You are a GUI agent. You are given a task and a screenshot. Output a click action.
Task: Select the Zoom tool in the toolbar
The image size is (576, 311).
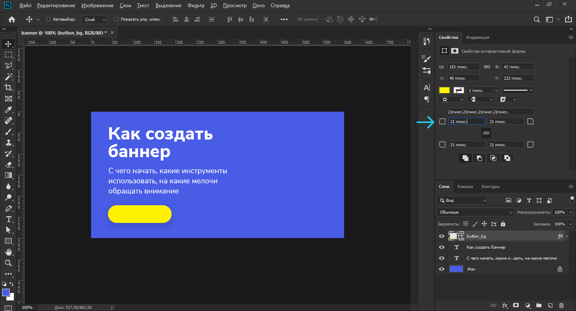click(x=8, y=263)
